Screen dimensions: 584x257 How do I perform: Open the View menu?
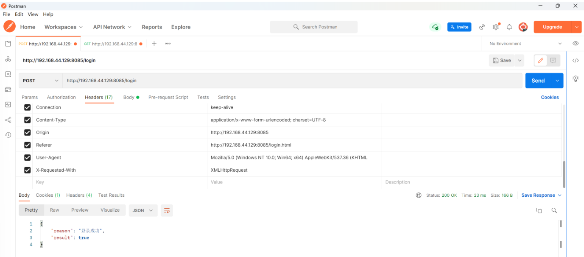pos(33,14)
